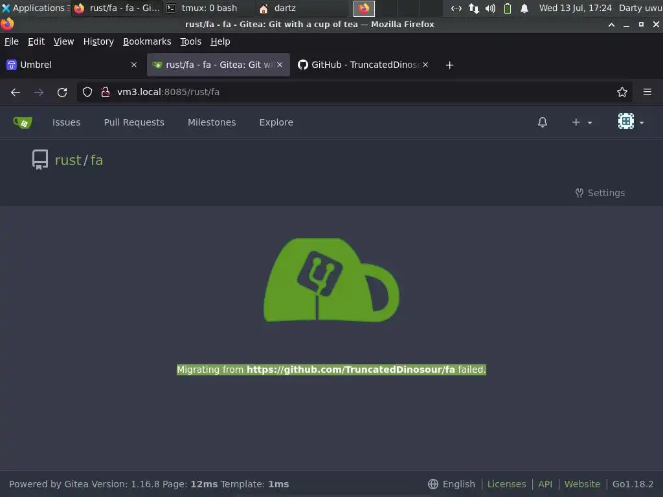Close the rust/fa Gitea tab
The height and width of the screenshot is (497, 663).
pos(280,65)
